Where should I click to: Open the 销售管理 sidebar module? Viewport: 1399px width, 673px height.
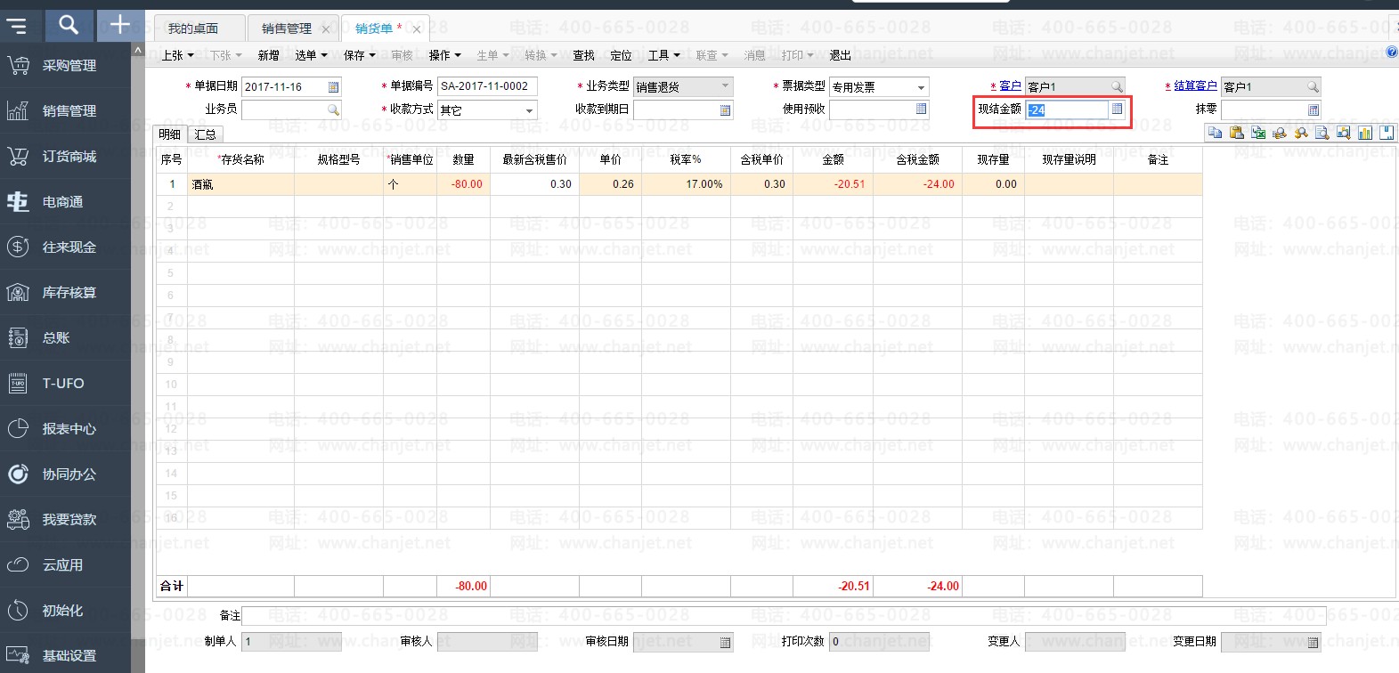tap(66, 110)
